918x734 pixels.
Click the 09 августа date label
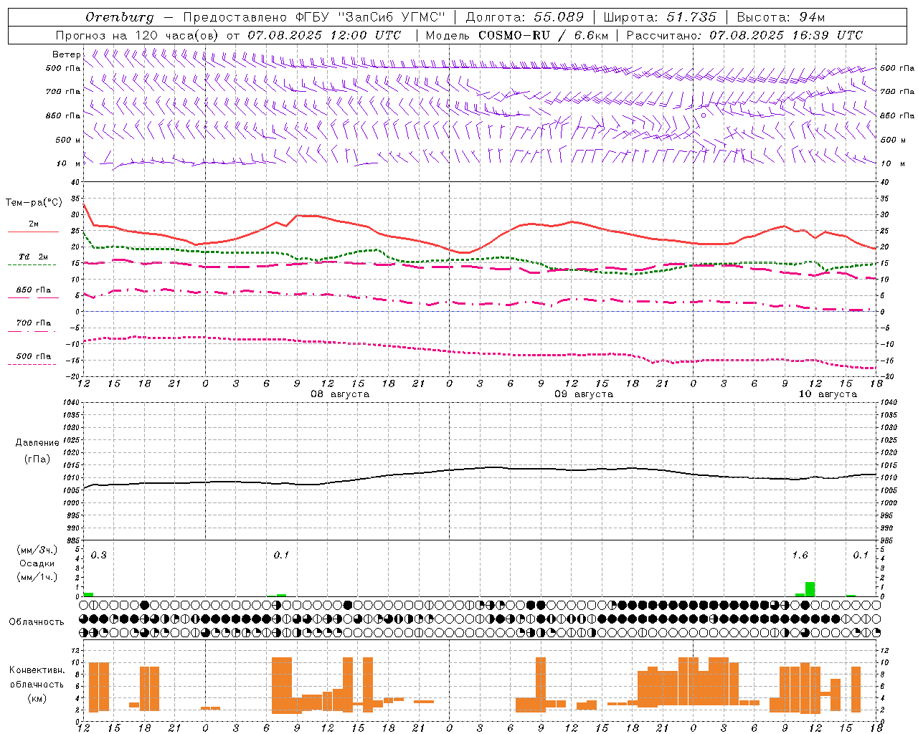coord(584,394)
